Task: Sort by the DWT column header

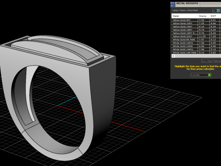Action: (215, 16)
